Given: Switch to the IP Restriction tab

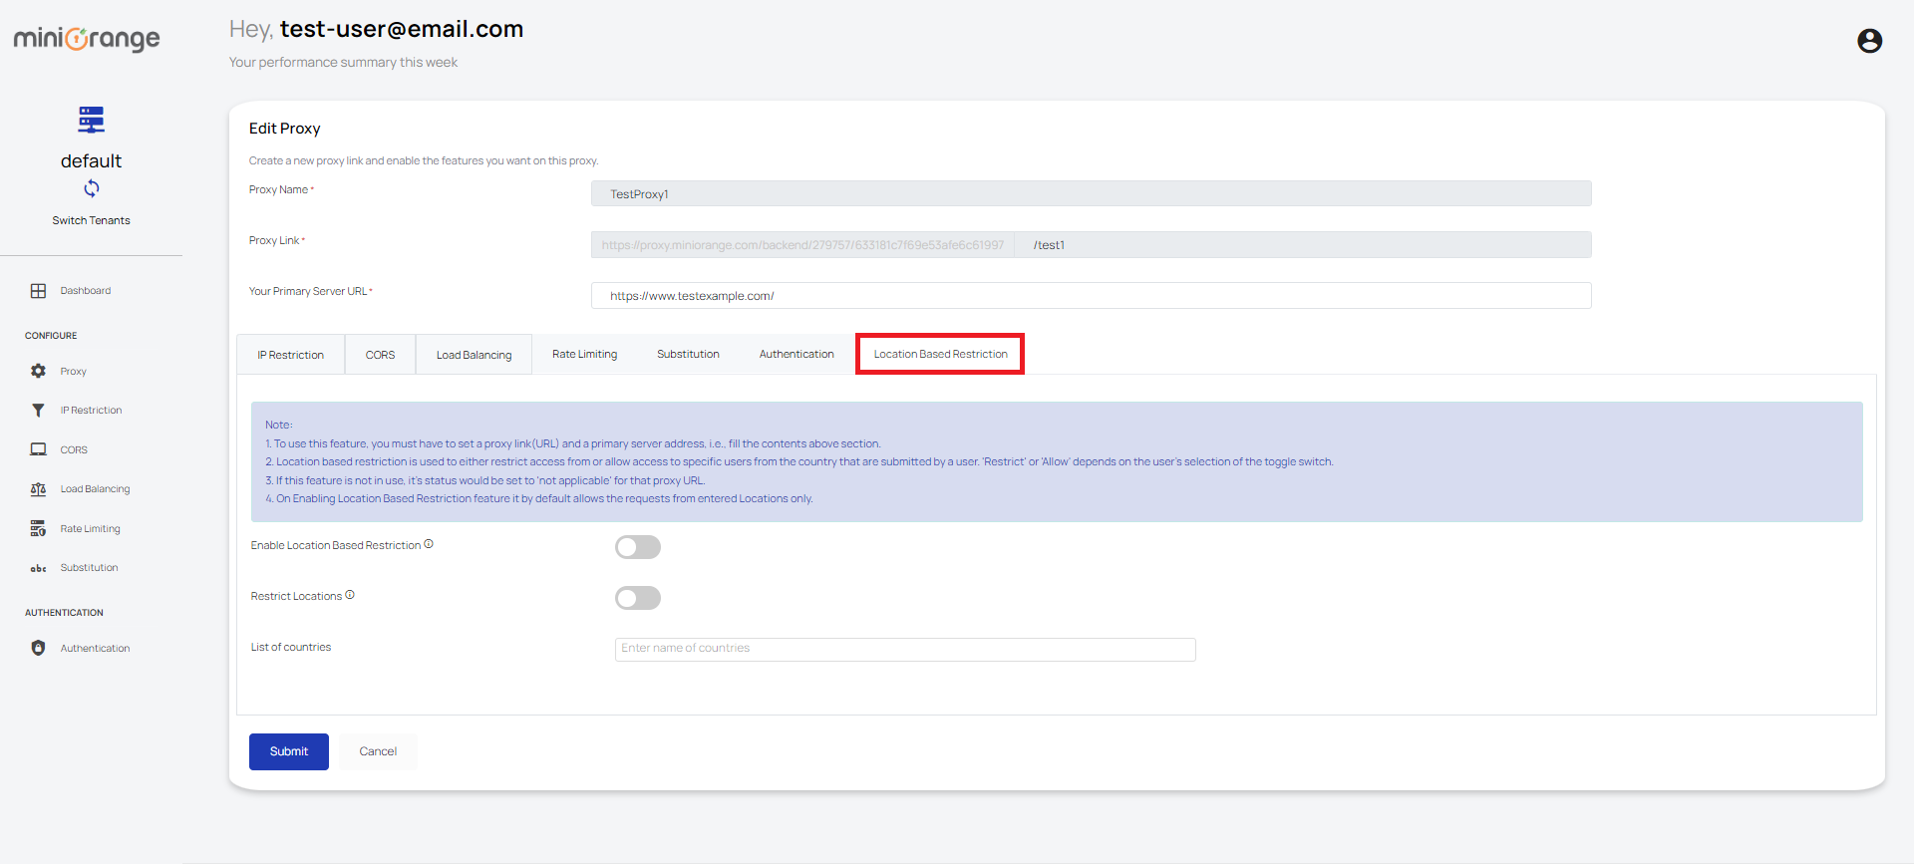Looking at the screenshot, I should pos(291,355).
